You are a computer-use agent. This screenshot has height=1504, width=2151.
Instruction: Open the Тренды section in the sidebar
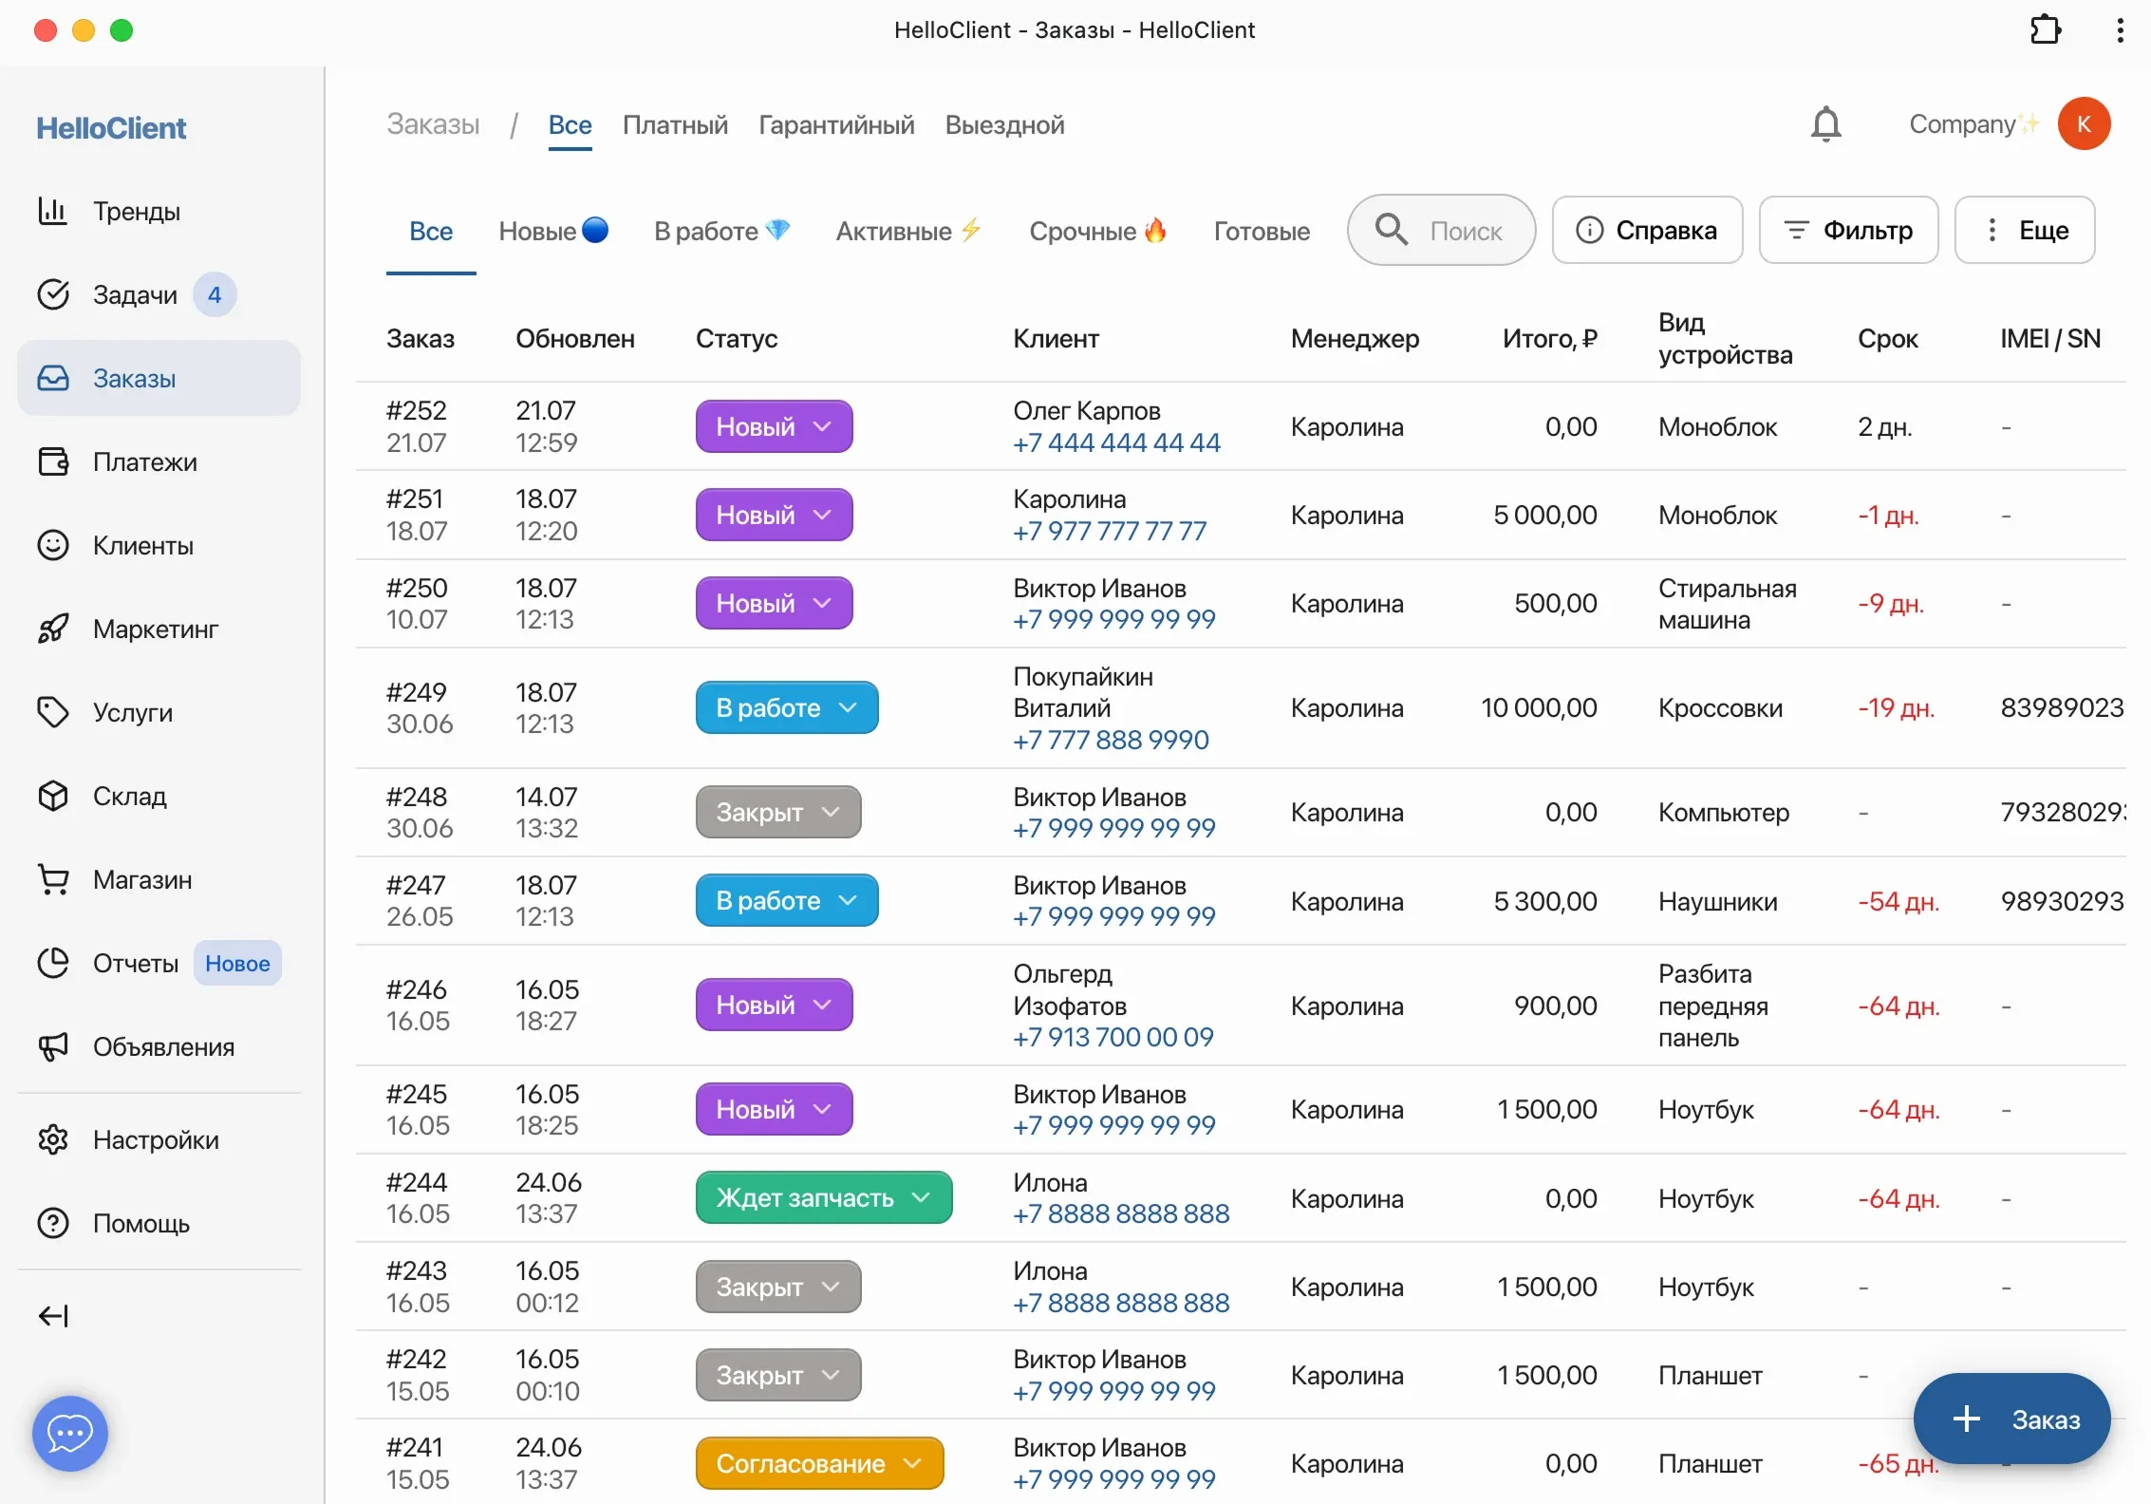click(x=137, y=211)
